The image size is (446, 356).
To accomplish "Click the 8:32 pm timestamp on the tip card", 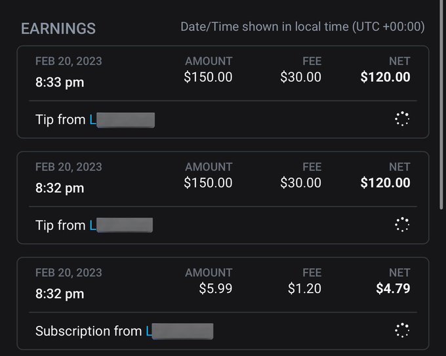I will click(x=60, y=188).
